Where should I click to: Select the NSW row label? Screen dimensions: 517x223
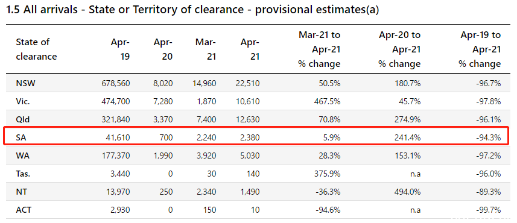pyautogui.click(x=25, y=83)
